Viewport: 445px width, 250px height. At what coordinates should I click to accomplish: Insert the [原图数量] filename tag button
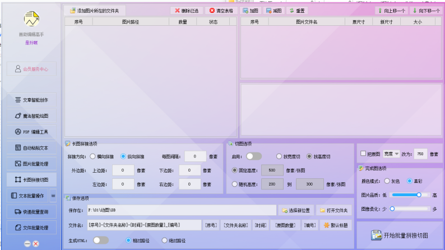pyautogui.click(x=285, y=225)
